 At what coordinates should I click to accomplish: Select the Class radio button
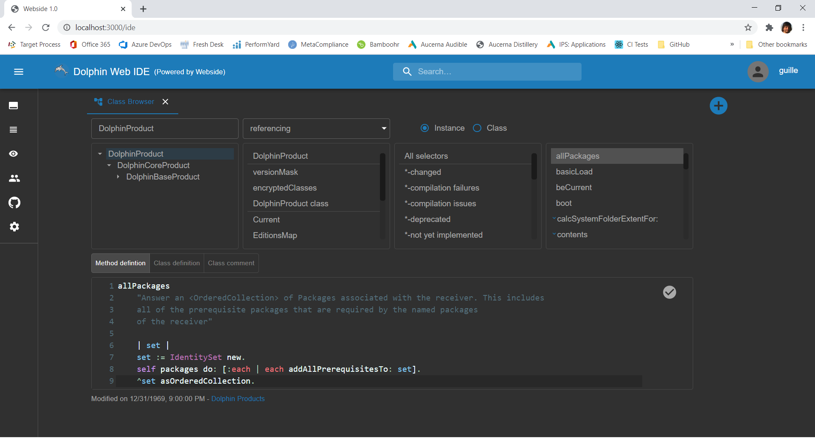(x=477, y=128)
